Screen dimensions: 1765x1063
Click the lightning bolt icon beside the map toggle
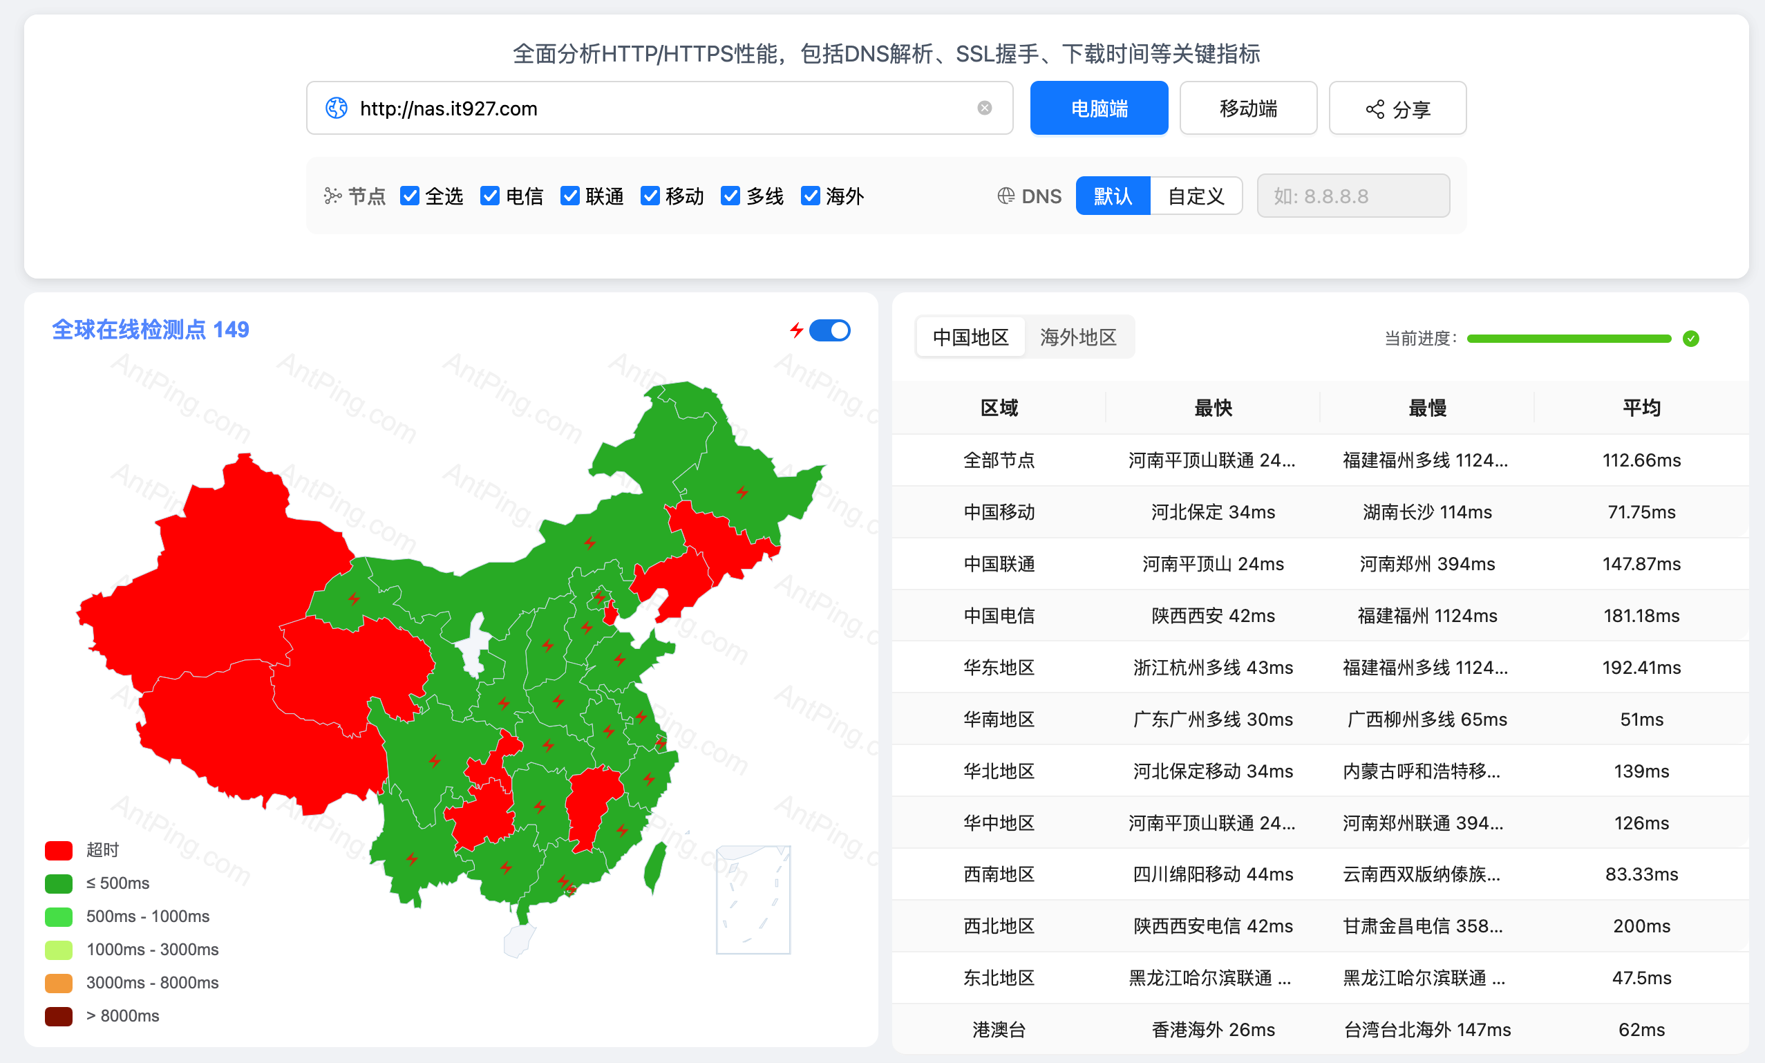pyautogui.click(x=796, y=330)
